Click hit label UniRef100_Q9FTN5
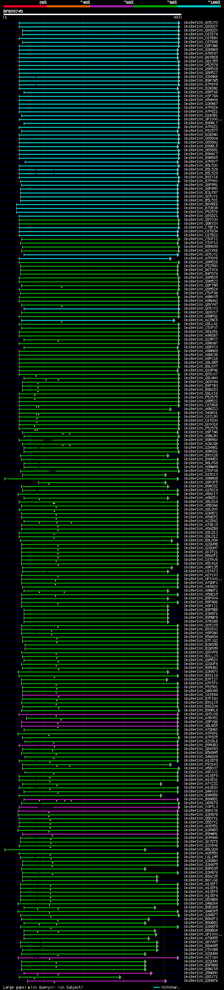 [201, 285]
